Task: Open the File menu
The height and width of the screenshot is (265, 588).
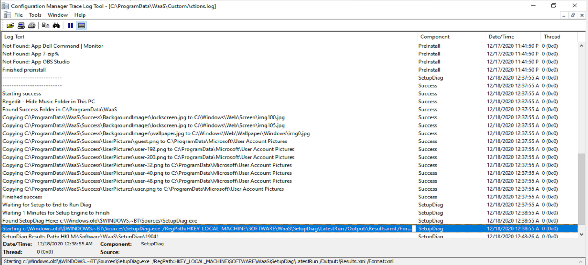Action: click(18, 15)
